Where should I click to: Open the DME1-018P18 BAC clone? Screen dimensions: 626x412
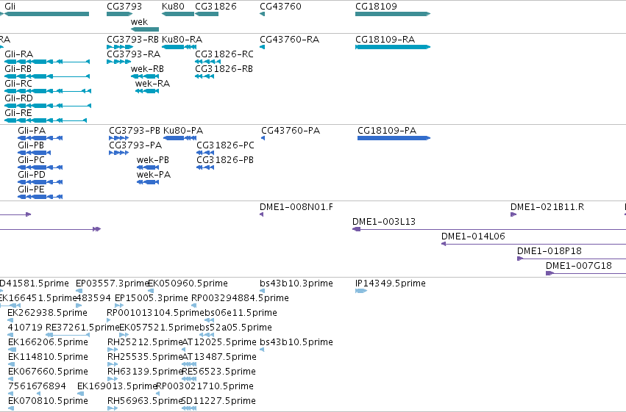pos(549,251)
